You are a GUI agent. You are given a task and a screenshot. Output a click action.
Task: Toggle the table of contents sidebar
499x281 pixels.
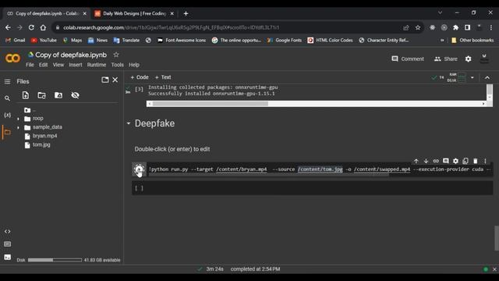tap(7, 81)
